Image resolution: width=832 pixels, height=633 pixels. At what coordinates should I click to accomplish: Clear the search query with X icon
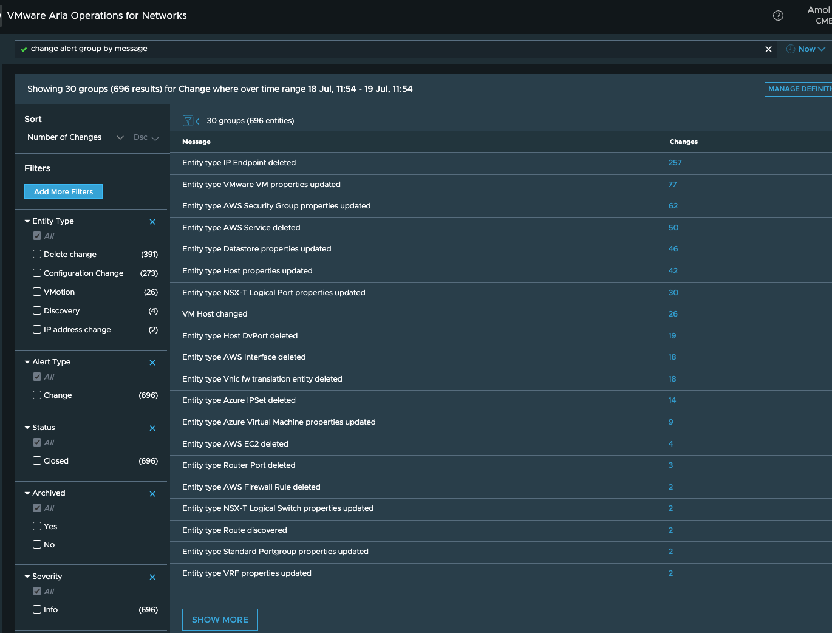click(768, 49)
